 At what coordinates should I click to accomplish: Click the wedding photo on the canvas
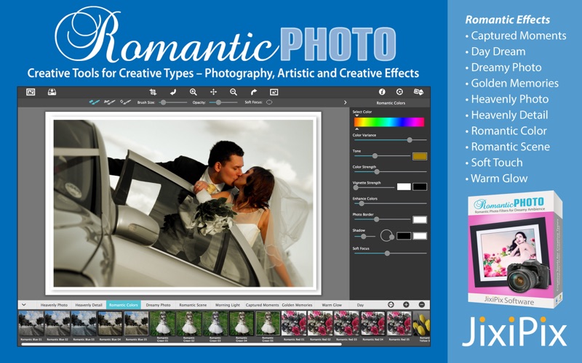coord(183,203)
